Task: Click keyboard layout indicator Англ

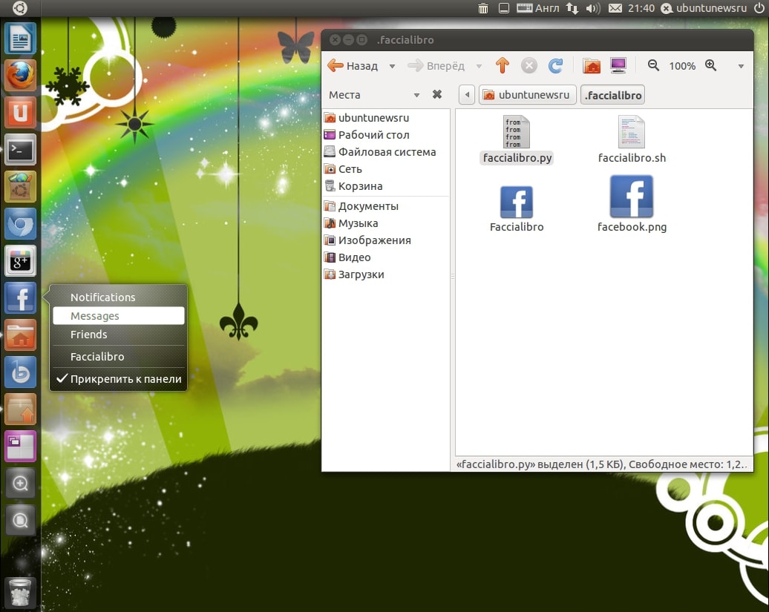Action: pyautogui.click(x=538, y=8)
